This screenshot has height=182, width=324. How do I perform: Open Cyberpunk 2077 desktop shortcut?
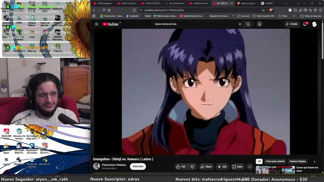pyautogui.click(x=45, y=134)
